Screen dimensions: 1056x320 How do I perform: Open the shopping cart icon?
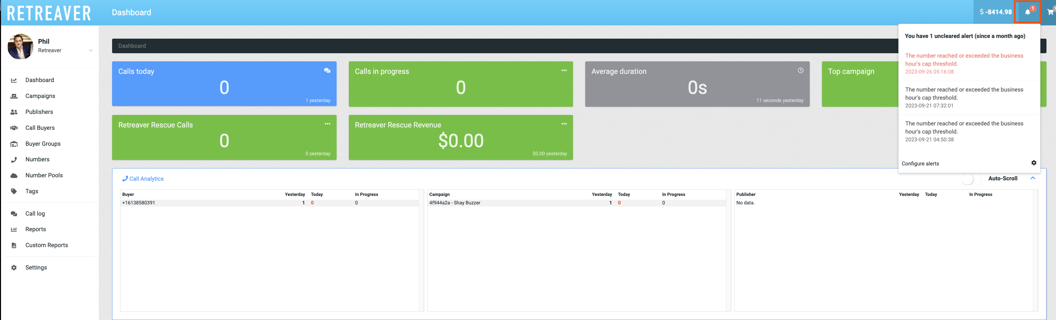[1050, 12]
